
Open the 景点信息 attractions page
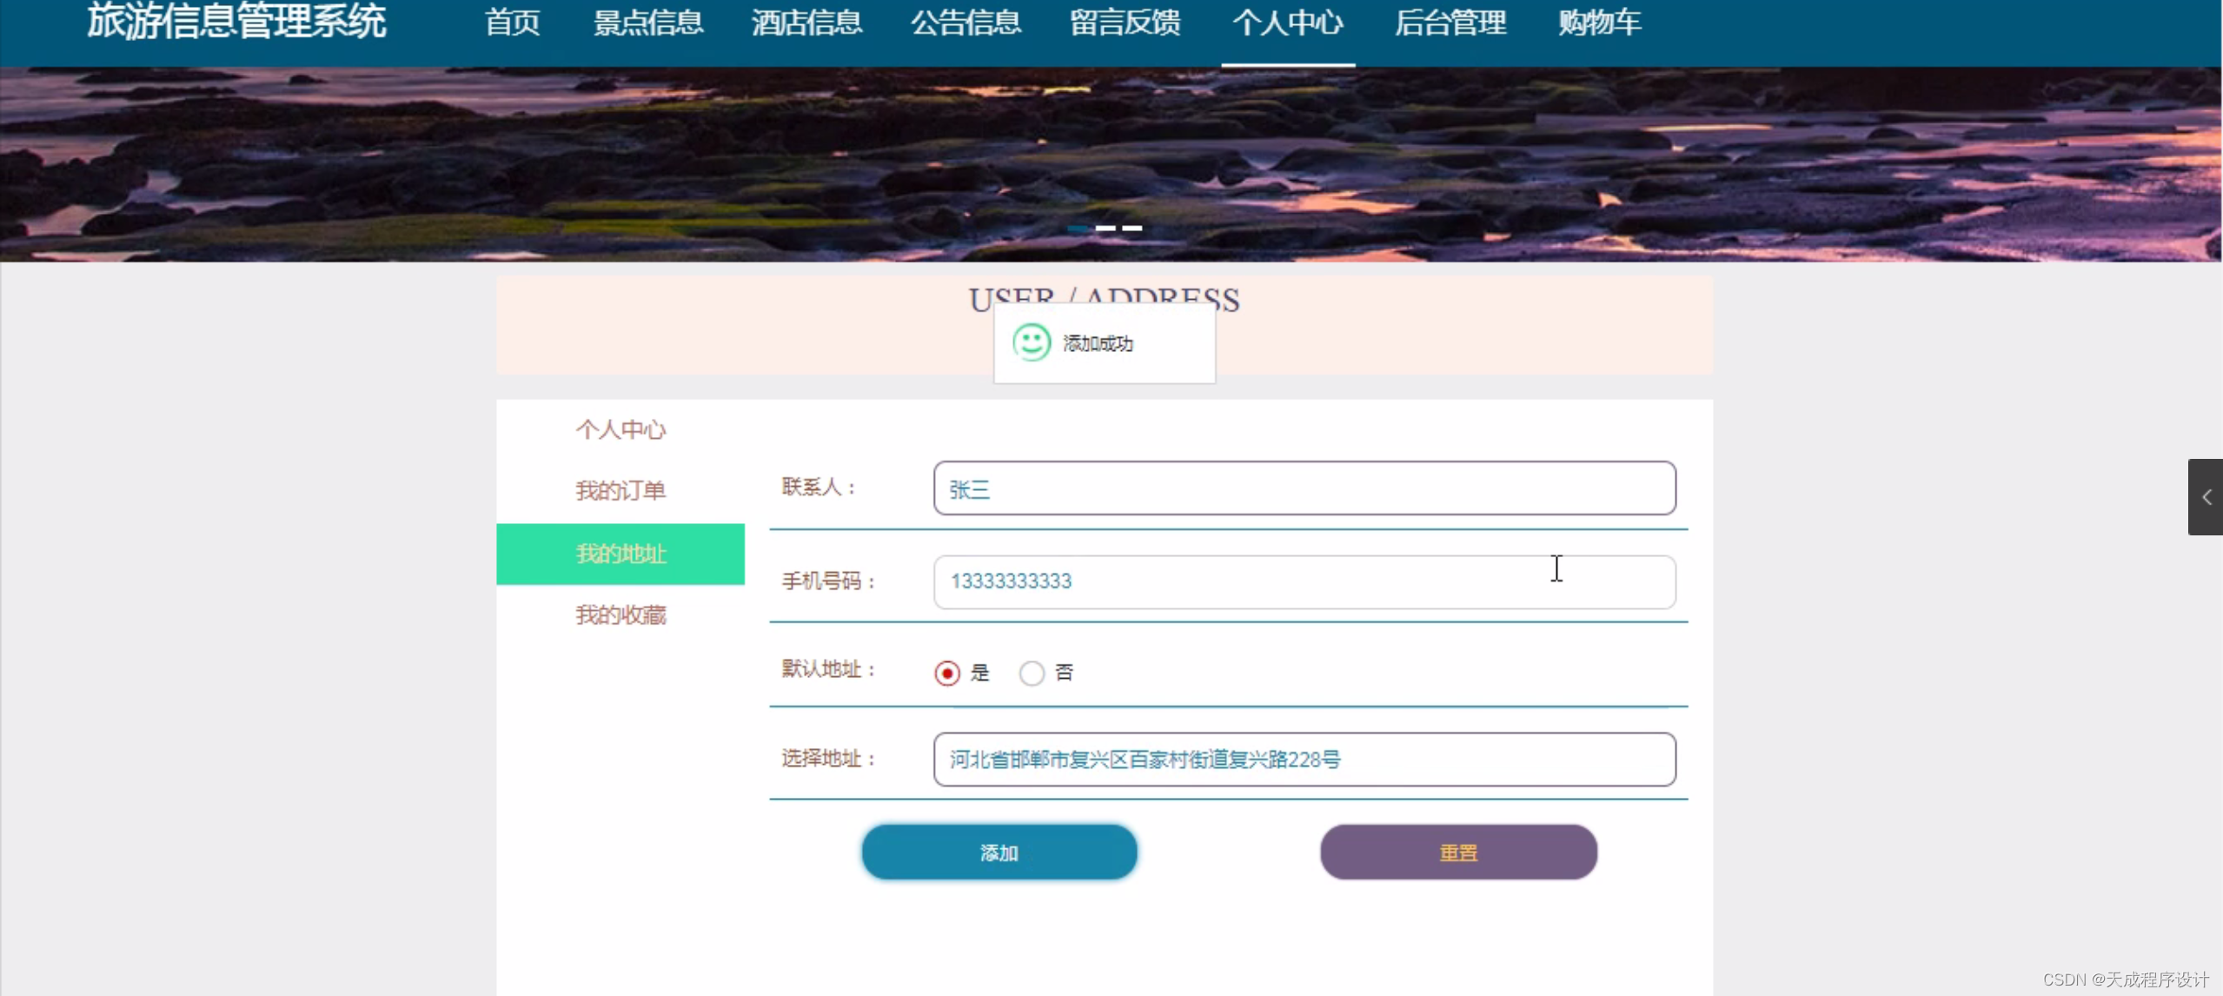pyautogui.click(x=647, y=23)
